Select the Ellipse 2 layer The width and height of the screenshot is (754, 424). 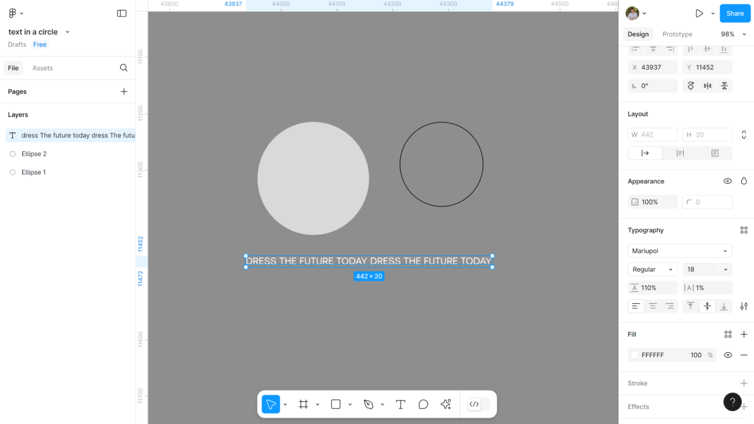click(34, 154)
